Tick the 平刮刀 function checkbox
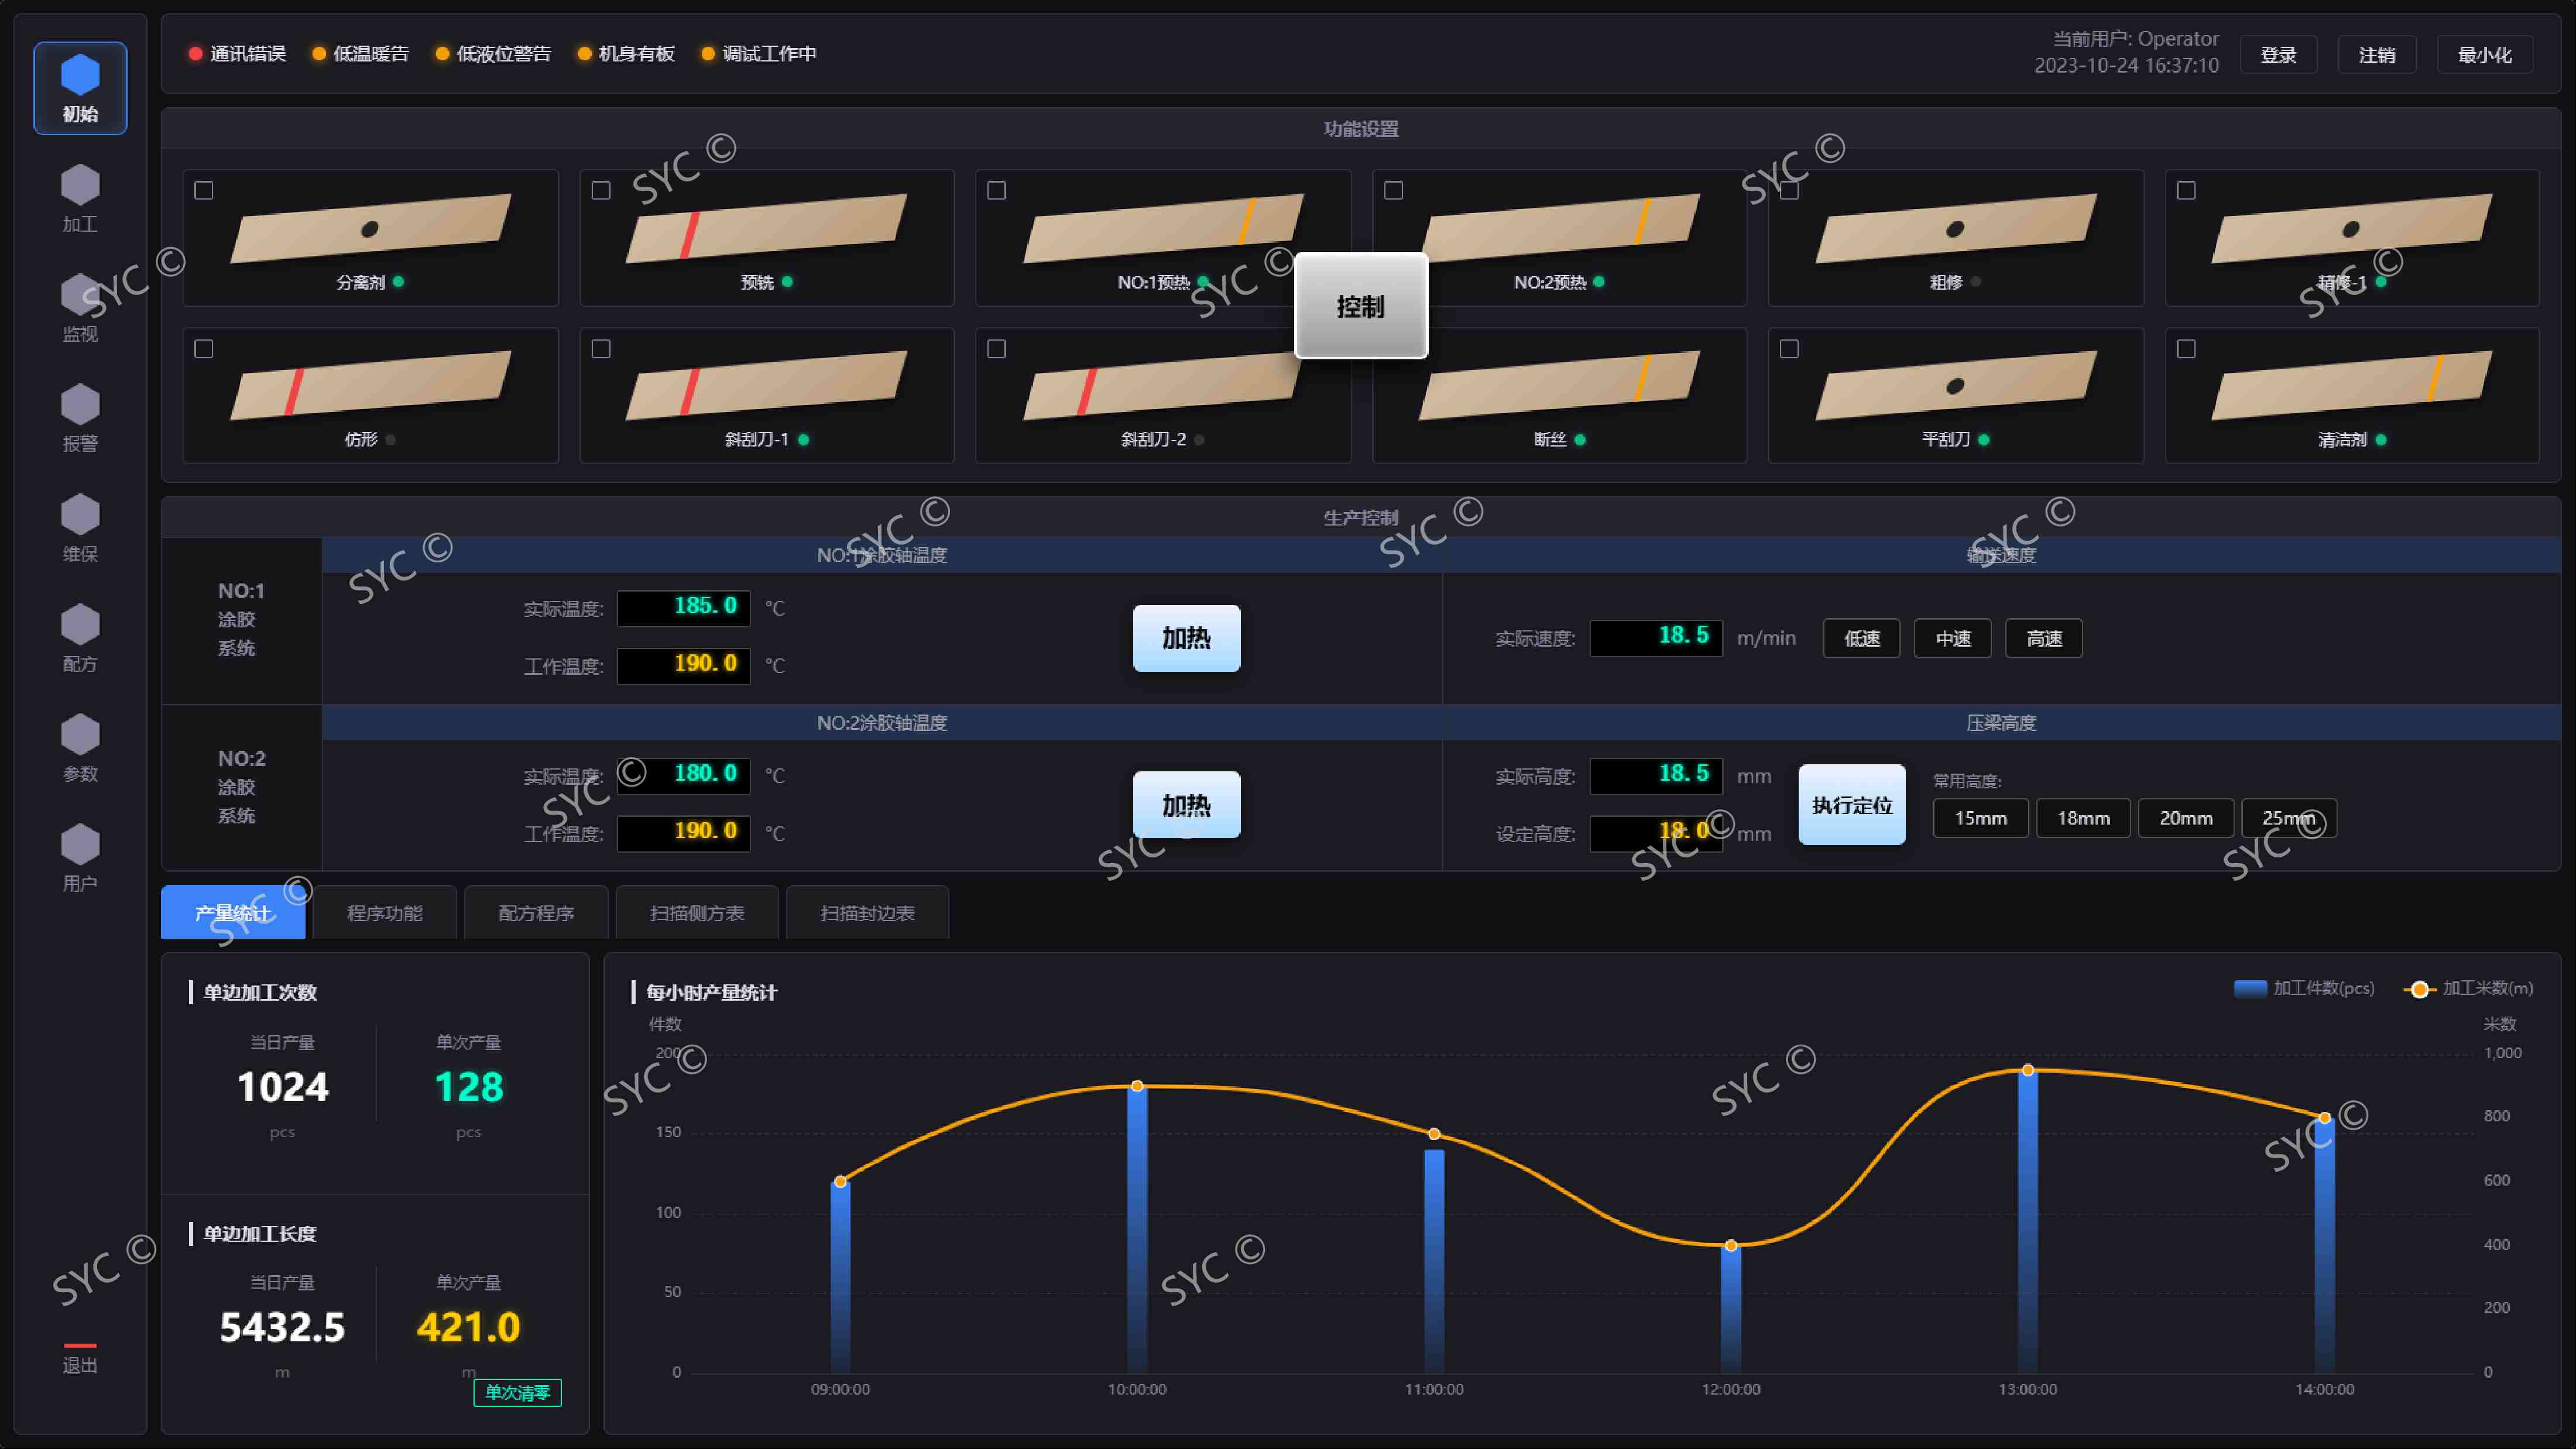 (x=1790, y=349)
